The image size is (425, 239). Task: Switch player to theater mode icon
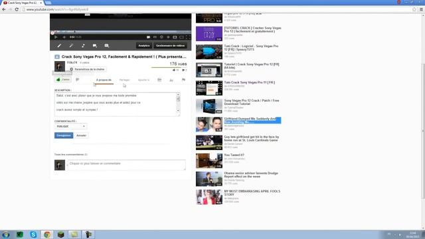point(181,37)
